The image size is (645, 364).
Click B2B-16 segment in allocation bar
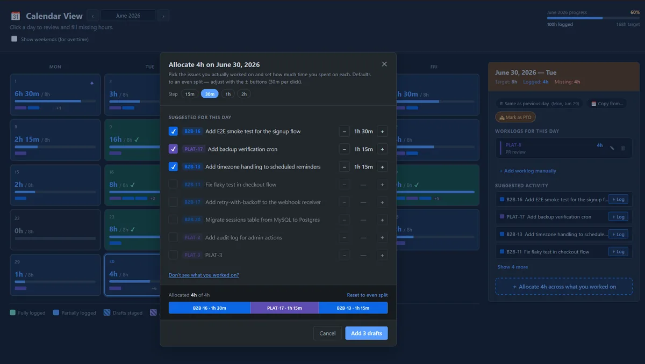click(x=210, y=308)
